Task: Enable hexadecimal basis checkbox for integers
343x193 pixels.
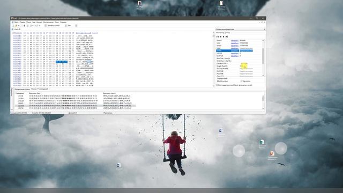Action: (217, 85)
